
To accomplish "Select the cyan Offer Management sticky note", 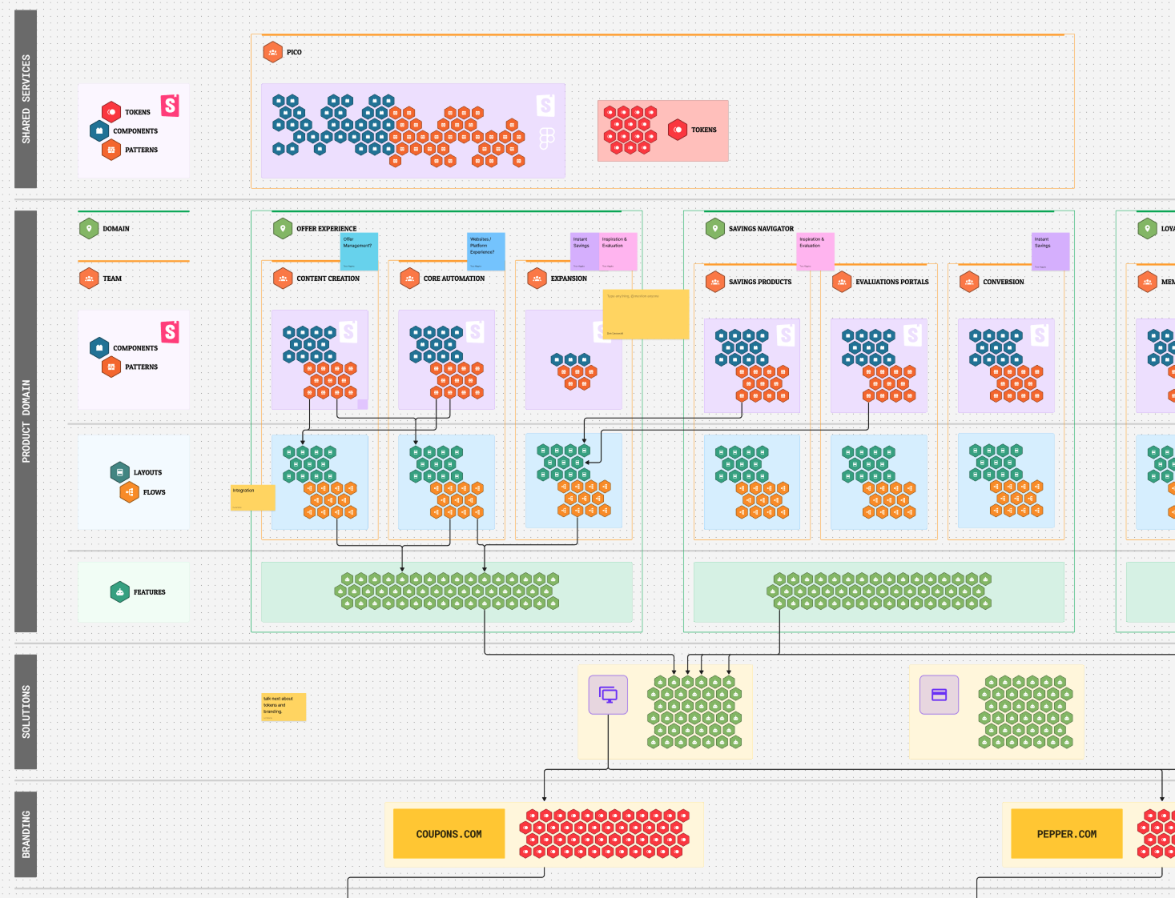I will coord(359,251).
